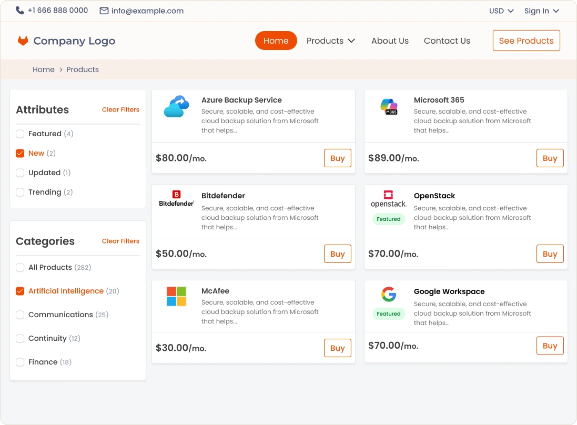
Task: Click the $89.00/mo. price
Action: (x=393, y=158)
